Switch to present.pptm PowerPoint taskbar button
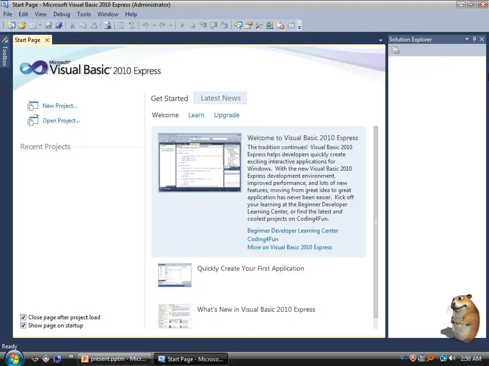 point(114,359)
